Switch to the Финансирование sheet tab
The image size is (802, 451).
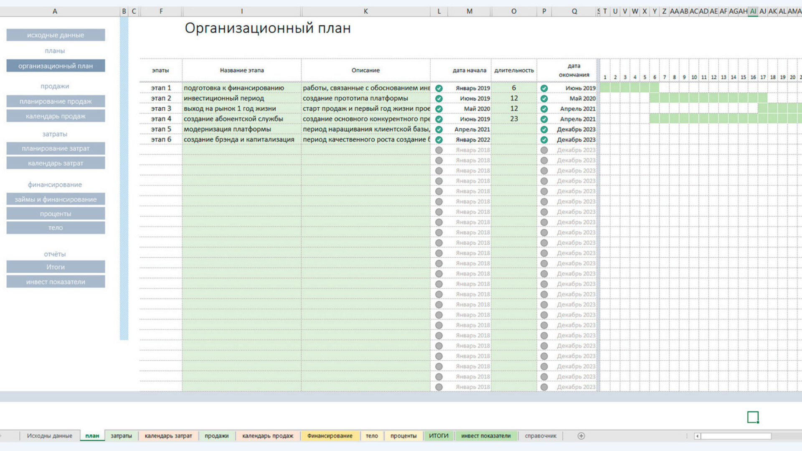pos(330,436)
